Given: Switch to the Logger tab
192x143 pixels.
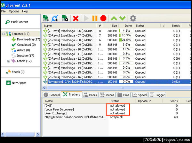Looking at the screenshot, I should tap(157, 95).
